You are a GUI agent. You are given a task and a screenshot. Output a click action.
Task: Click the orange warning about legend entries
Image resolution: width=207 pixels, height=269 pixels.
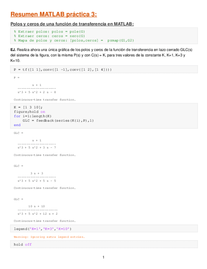click(49, 237)
